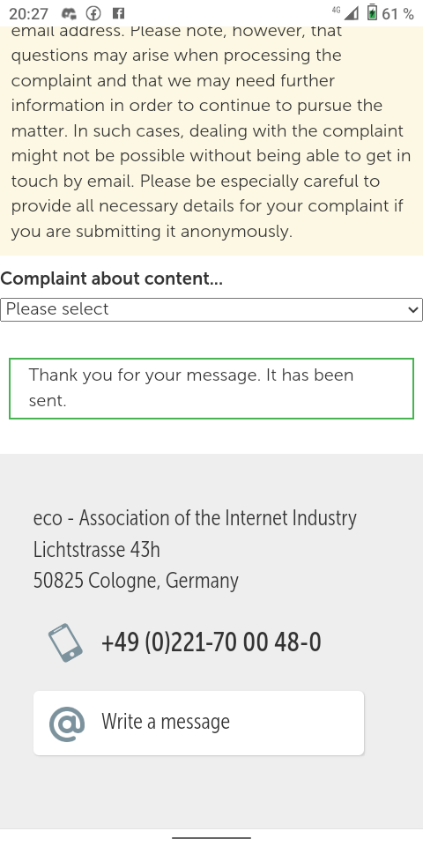This screenshot has height=846, width=423.
Task: Click the "eco - Association of the Internet Industry" text
Action: (x=195, y=518)
